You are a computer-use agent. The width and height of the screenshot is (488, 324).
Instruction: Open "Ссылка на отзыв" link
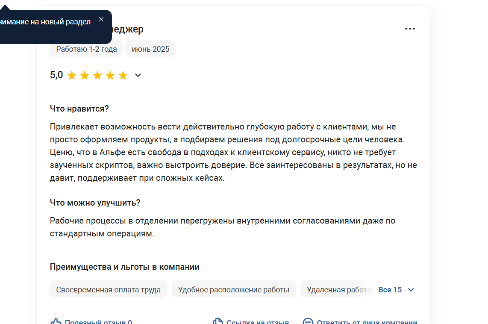coord(258,322)
